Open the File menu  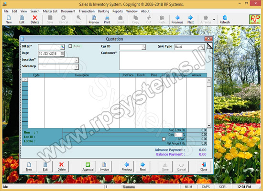tap(6, 11)
